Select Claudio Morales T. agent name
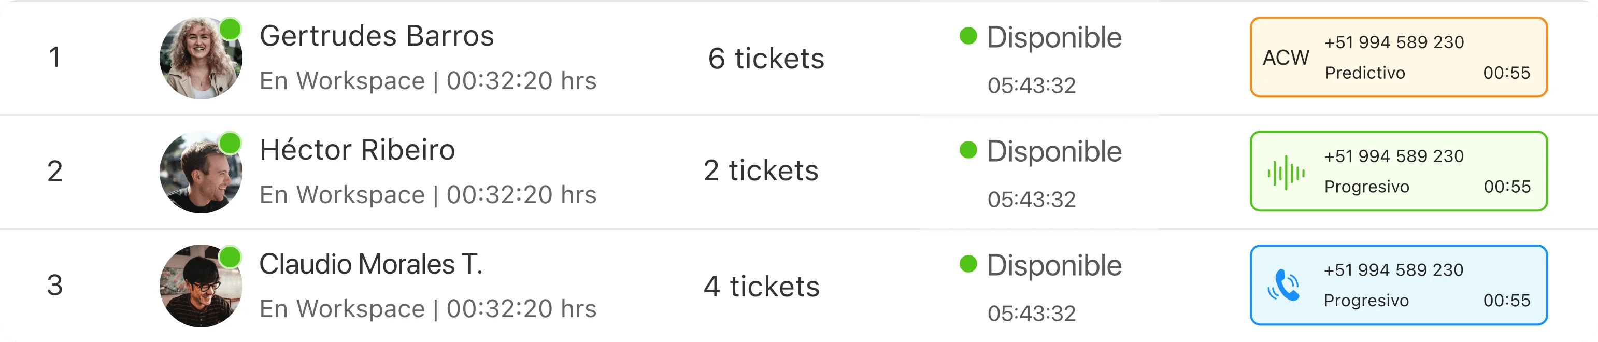1598x342 pixels. [370, 264]
